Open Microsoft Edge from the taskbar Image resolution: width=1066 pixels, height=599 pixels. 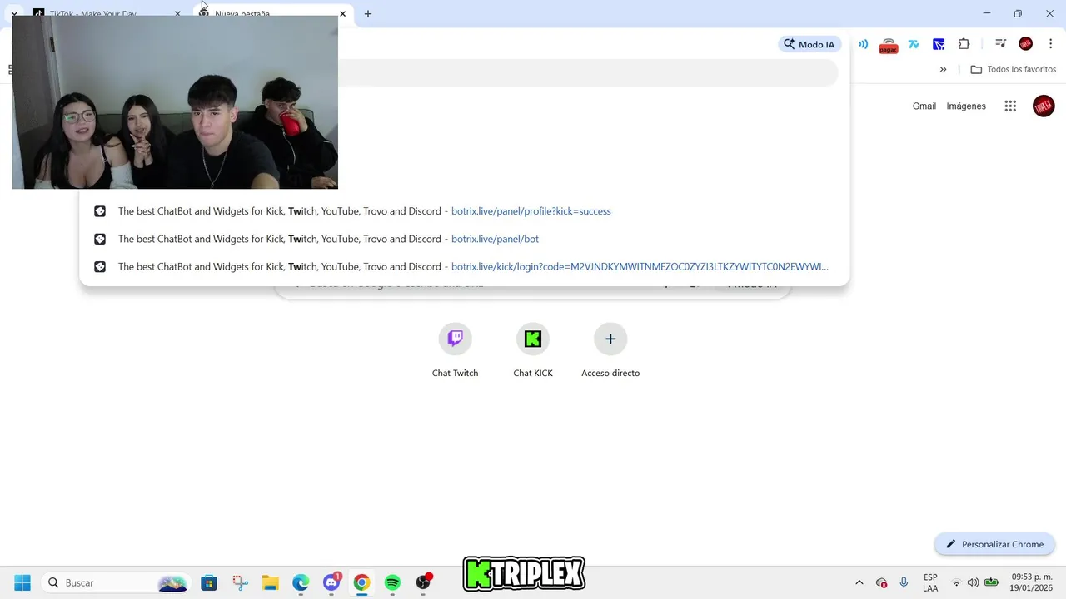(301, 582)
